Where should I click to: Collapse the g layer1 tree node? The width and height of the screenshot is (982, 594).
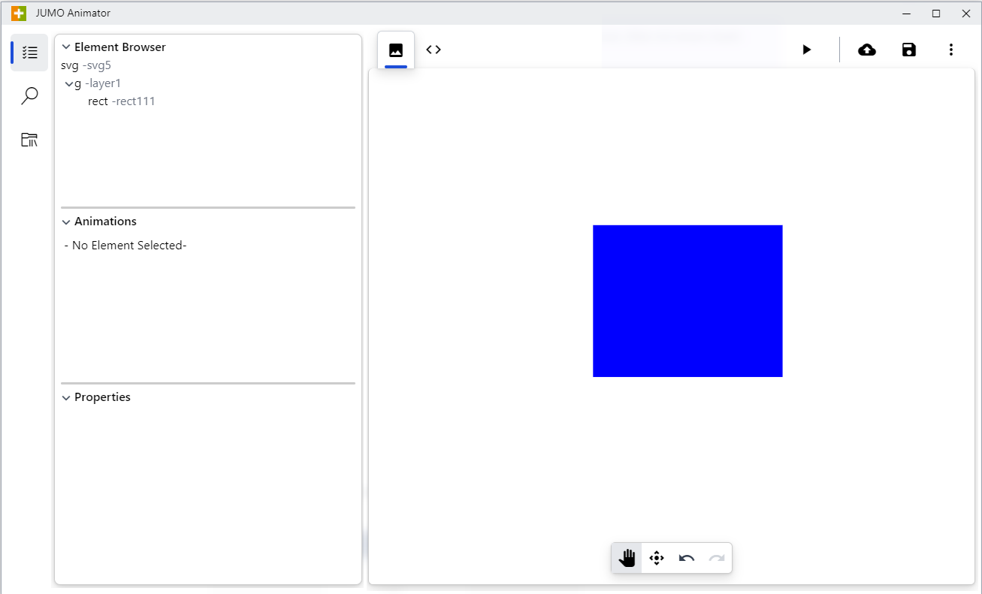coord(69,83)
